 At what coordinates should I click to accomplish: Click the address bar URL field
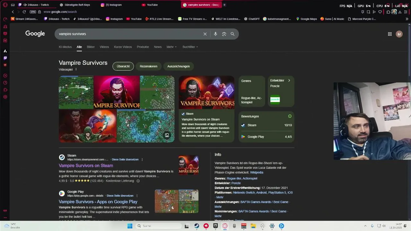click(60, 12)
